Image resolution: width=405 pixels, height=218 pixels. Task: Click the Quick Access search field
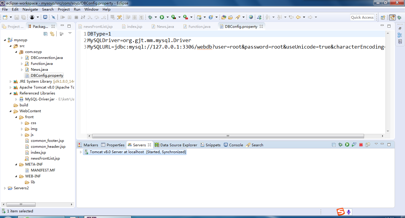pos(362,17)
